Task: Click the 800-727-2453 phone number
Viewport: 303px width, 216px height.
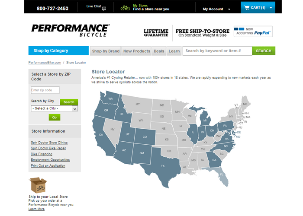Action: (x=52, y=9)
